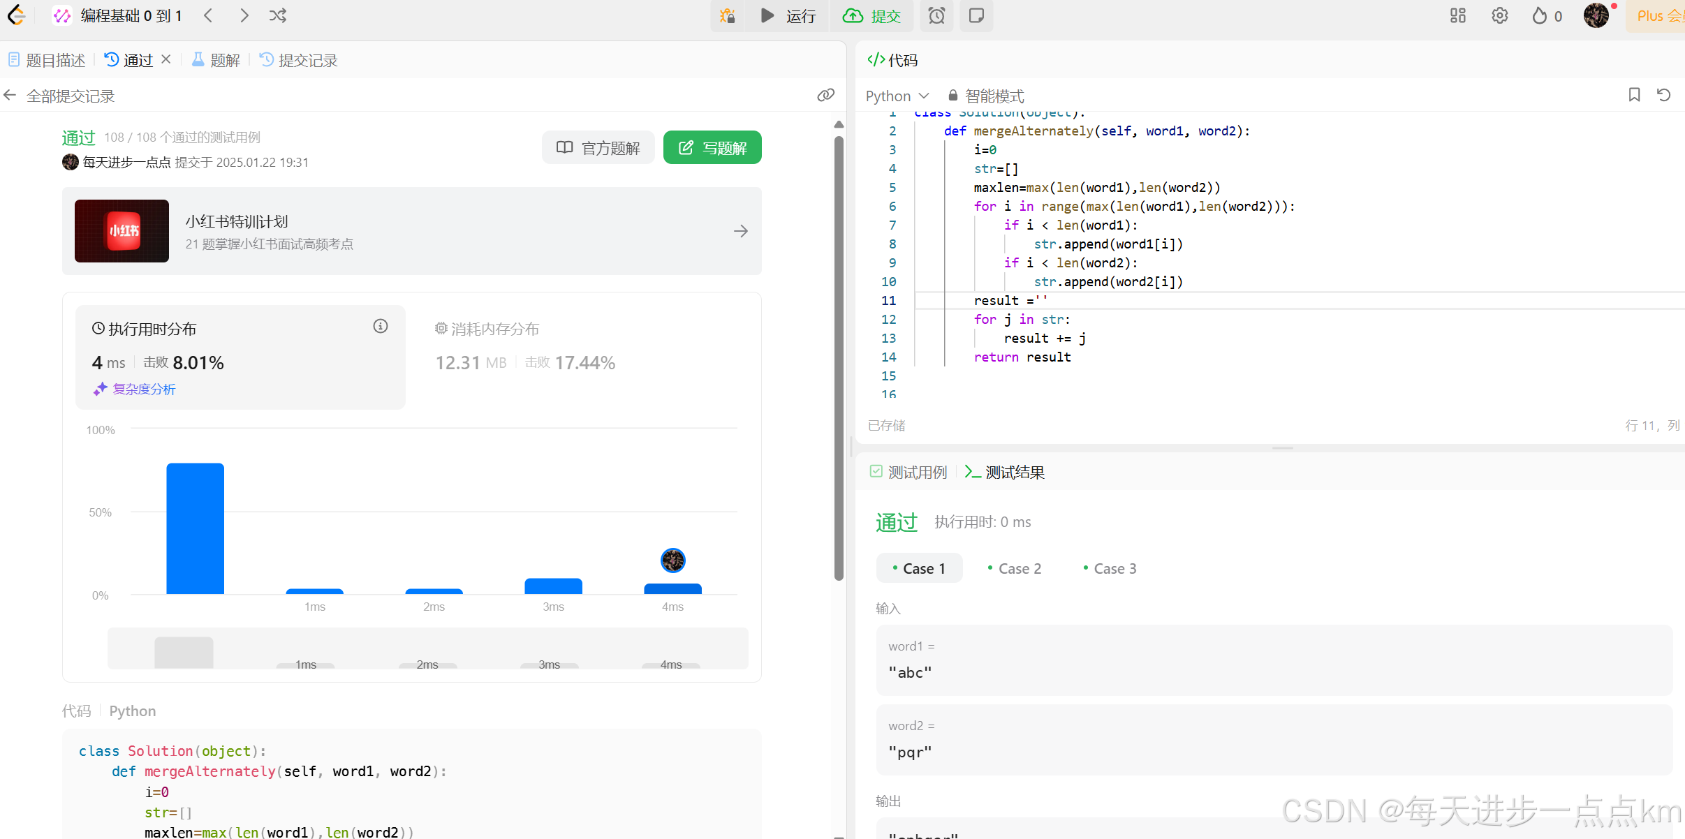Open the settings gear icon
Viewport: 1685px width, 839px height.
1499,15
